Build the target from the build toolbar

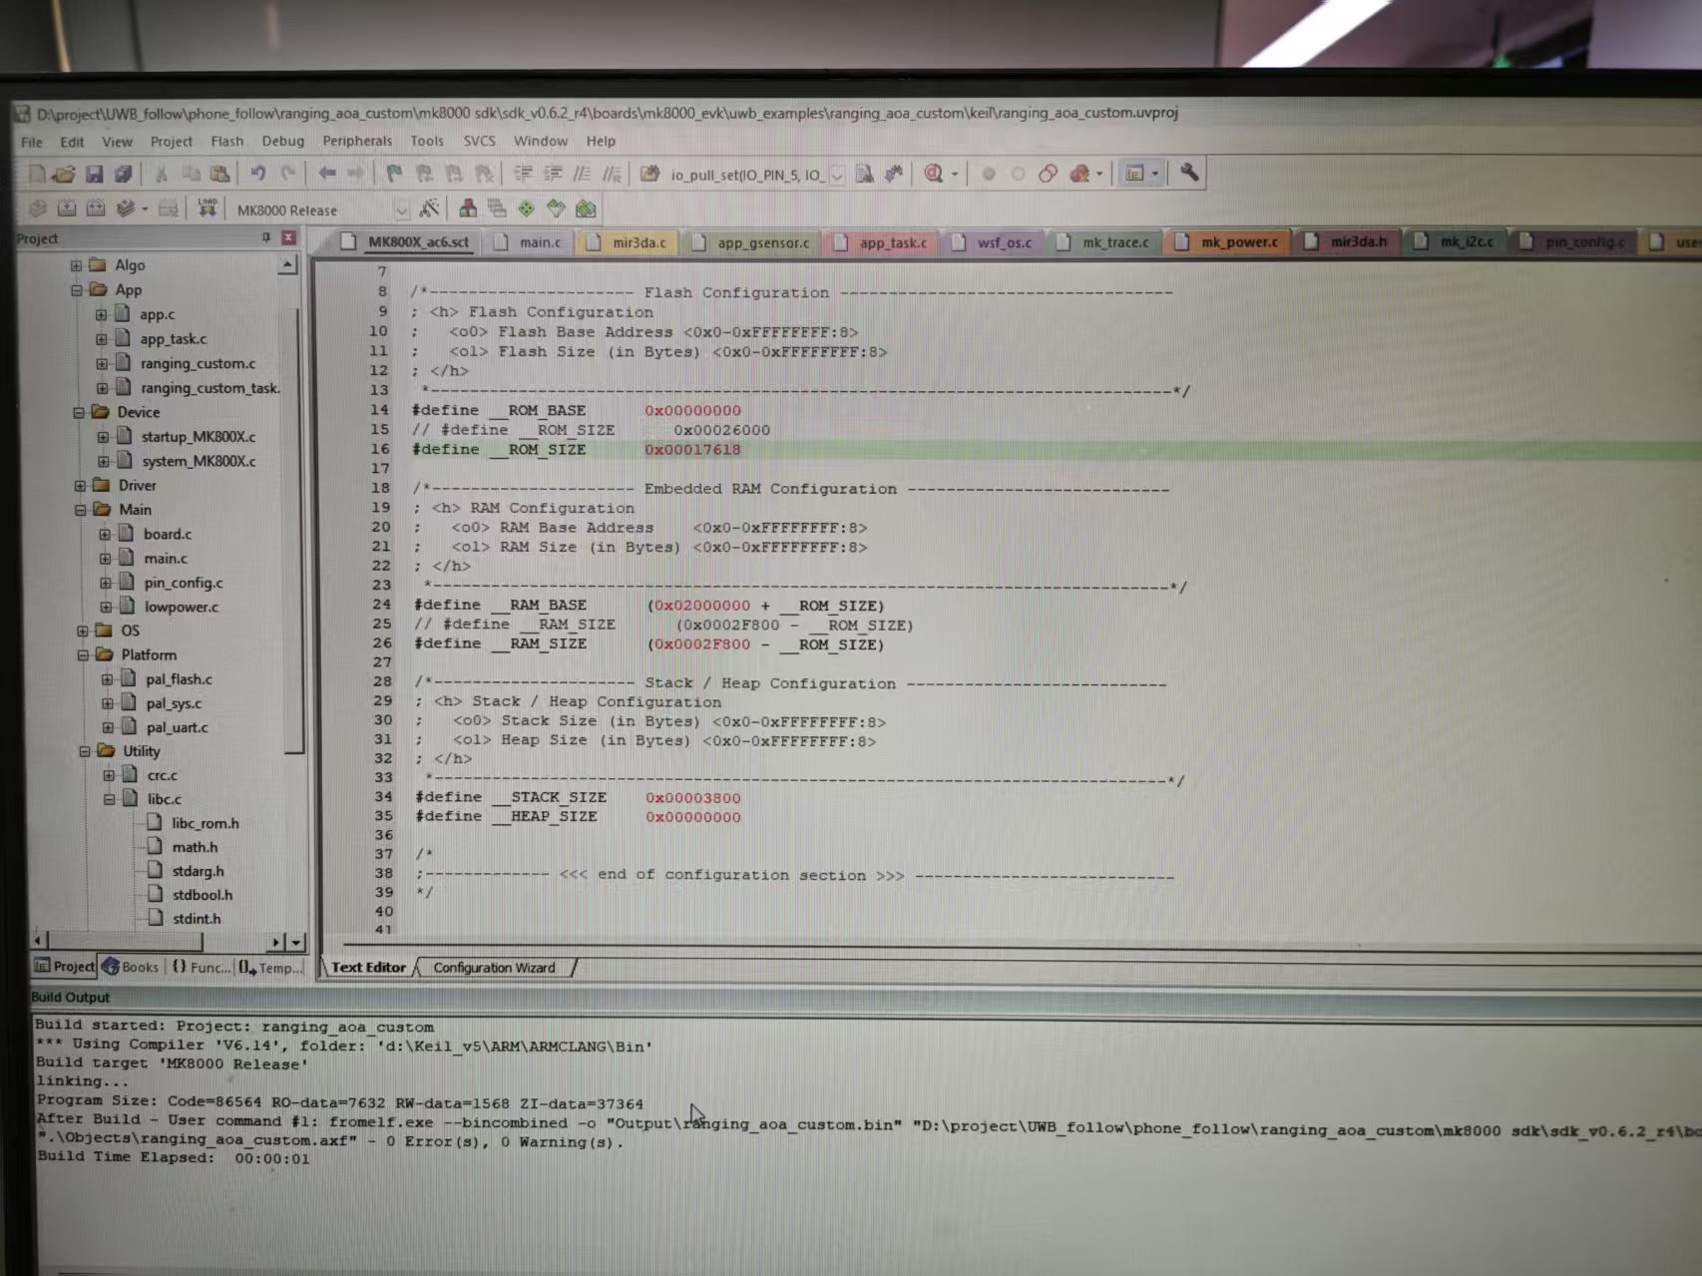tap(67, 209)
